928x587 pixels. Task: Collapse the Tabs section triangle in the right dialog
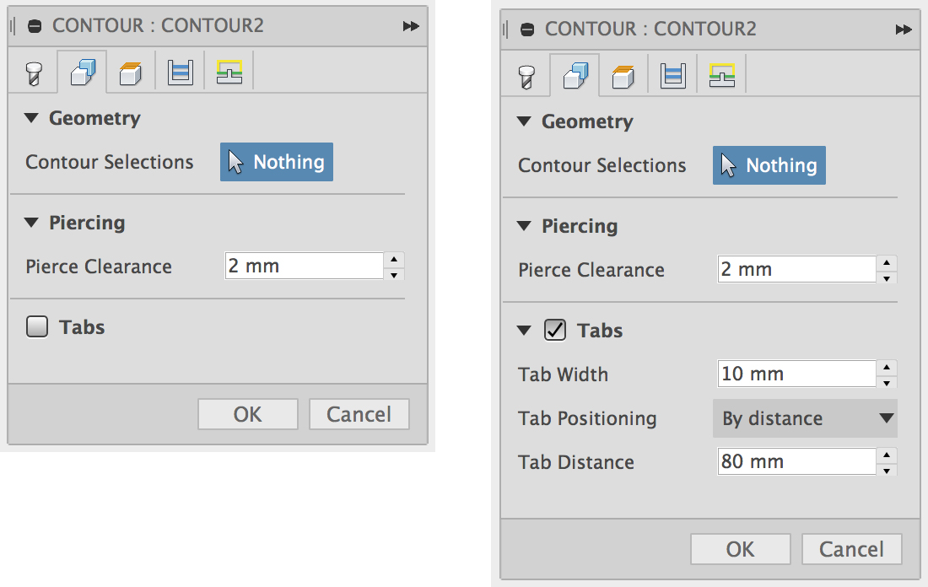pyautogui.click(x=525, y=331)
